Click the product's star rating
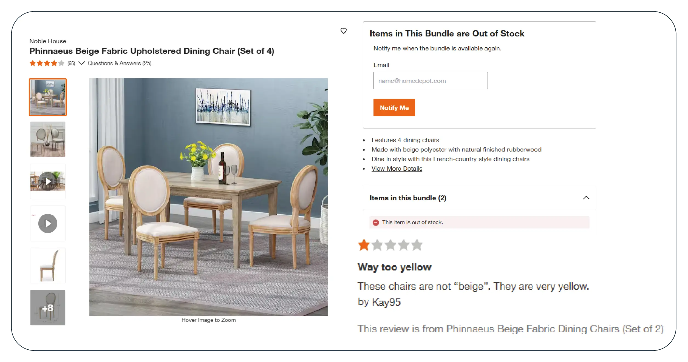The image size is (688, 362). 47,63
